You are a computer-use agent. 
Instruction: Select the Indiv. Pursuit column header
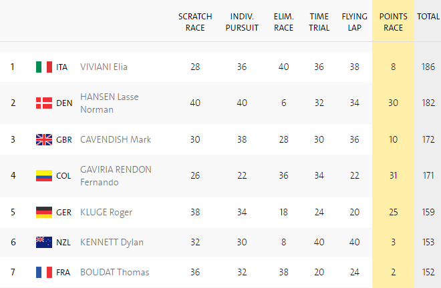click(242, 22)
